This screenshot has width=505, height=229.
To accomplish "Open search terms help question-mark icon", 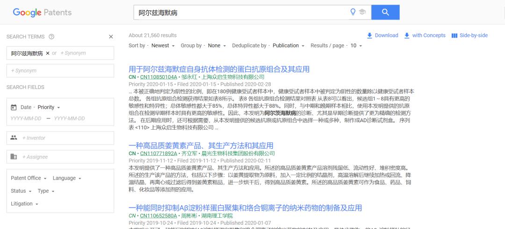I will click(x=51, y=37).
